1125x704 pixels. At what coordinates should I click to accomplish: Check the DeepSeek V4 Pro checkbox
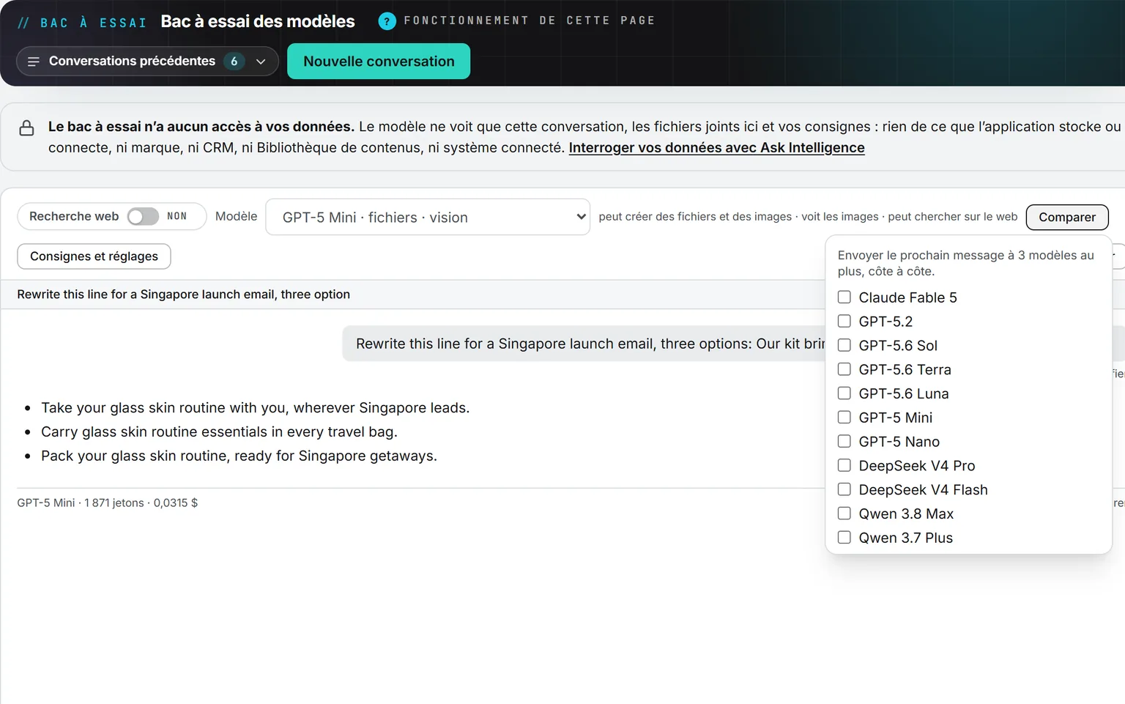844,465
